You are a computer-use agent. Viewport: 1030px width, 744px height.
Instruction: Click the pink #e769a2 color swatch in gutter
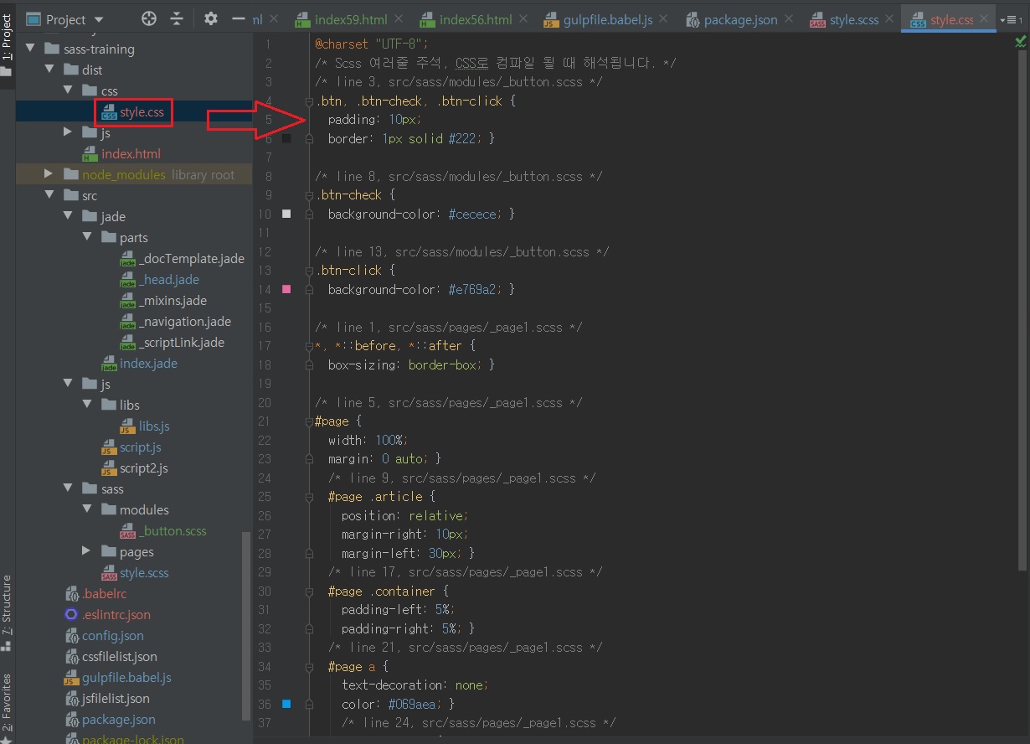coord(287,289)
